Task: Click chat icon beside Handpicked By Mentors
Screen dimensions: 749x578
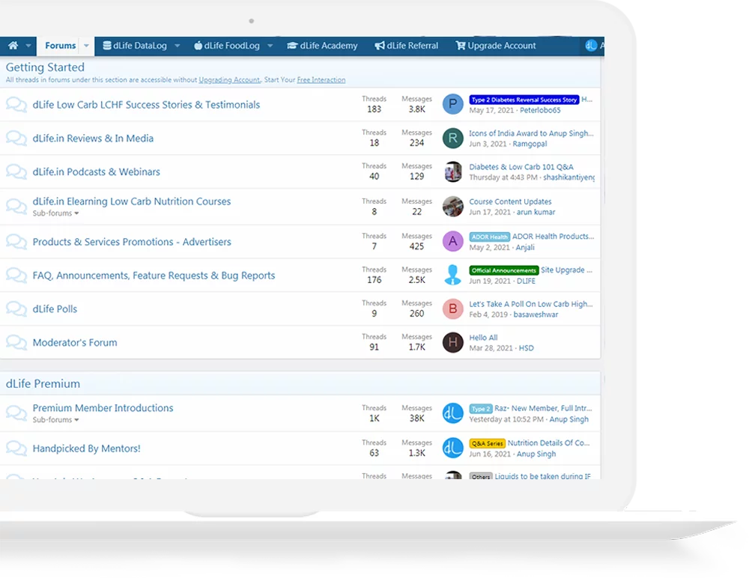Action: pos(16,448)
